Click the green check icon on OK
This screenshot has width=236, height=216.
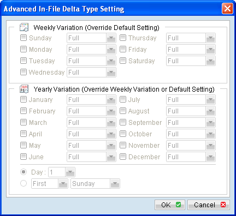pos(178,205)
